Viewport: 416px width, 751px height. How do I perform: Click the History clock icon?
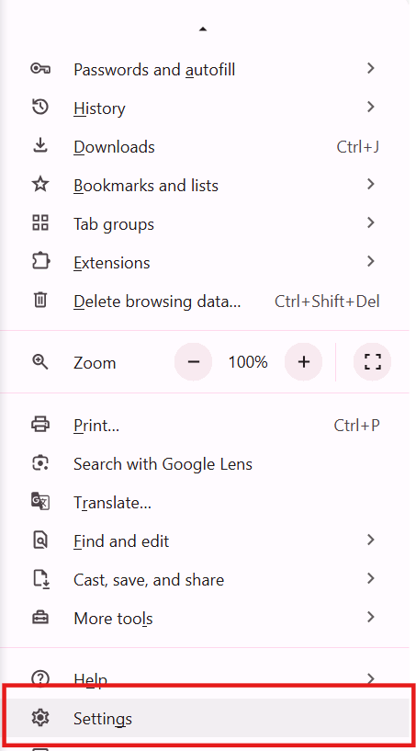pyautogui.click(x=39, y=108)
